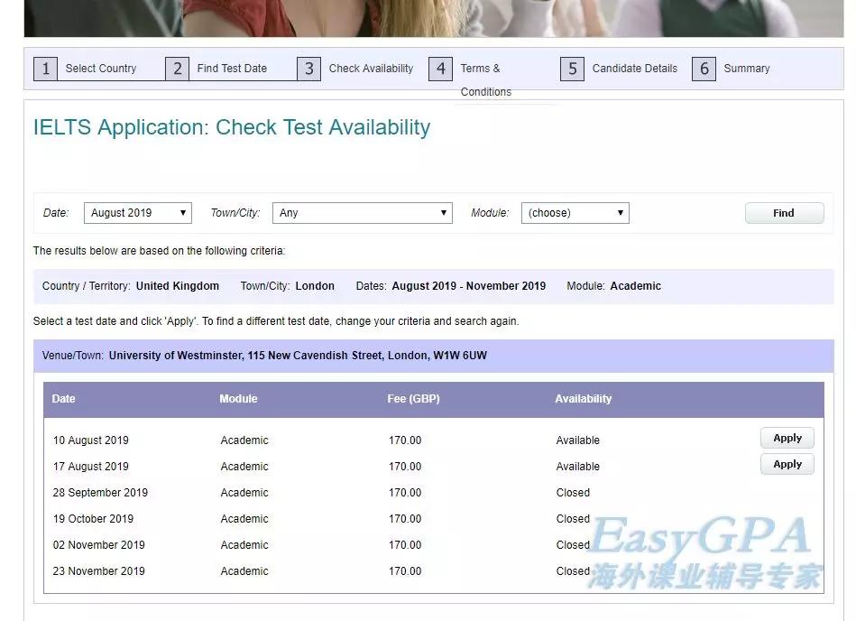The image size is (856, 621).
Task: Click the Availability column header
Action: (x=583, y=399)
